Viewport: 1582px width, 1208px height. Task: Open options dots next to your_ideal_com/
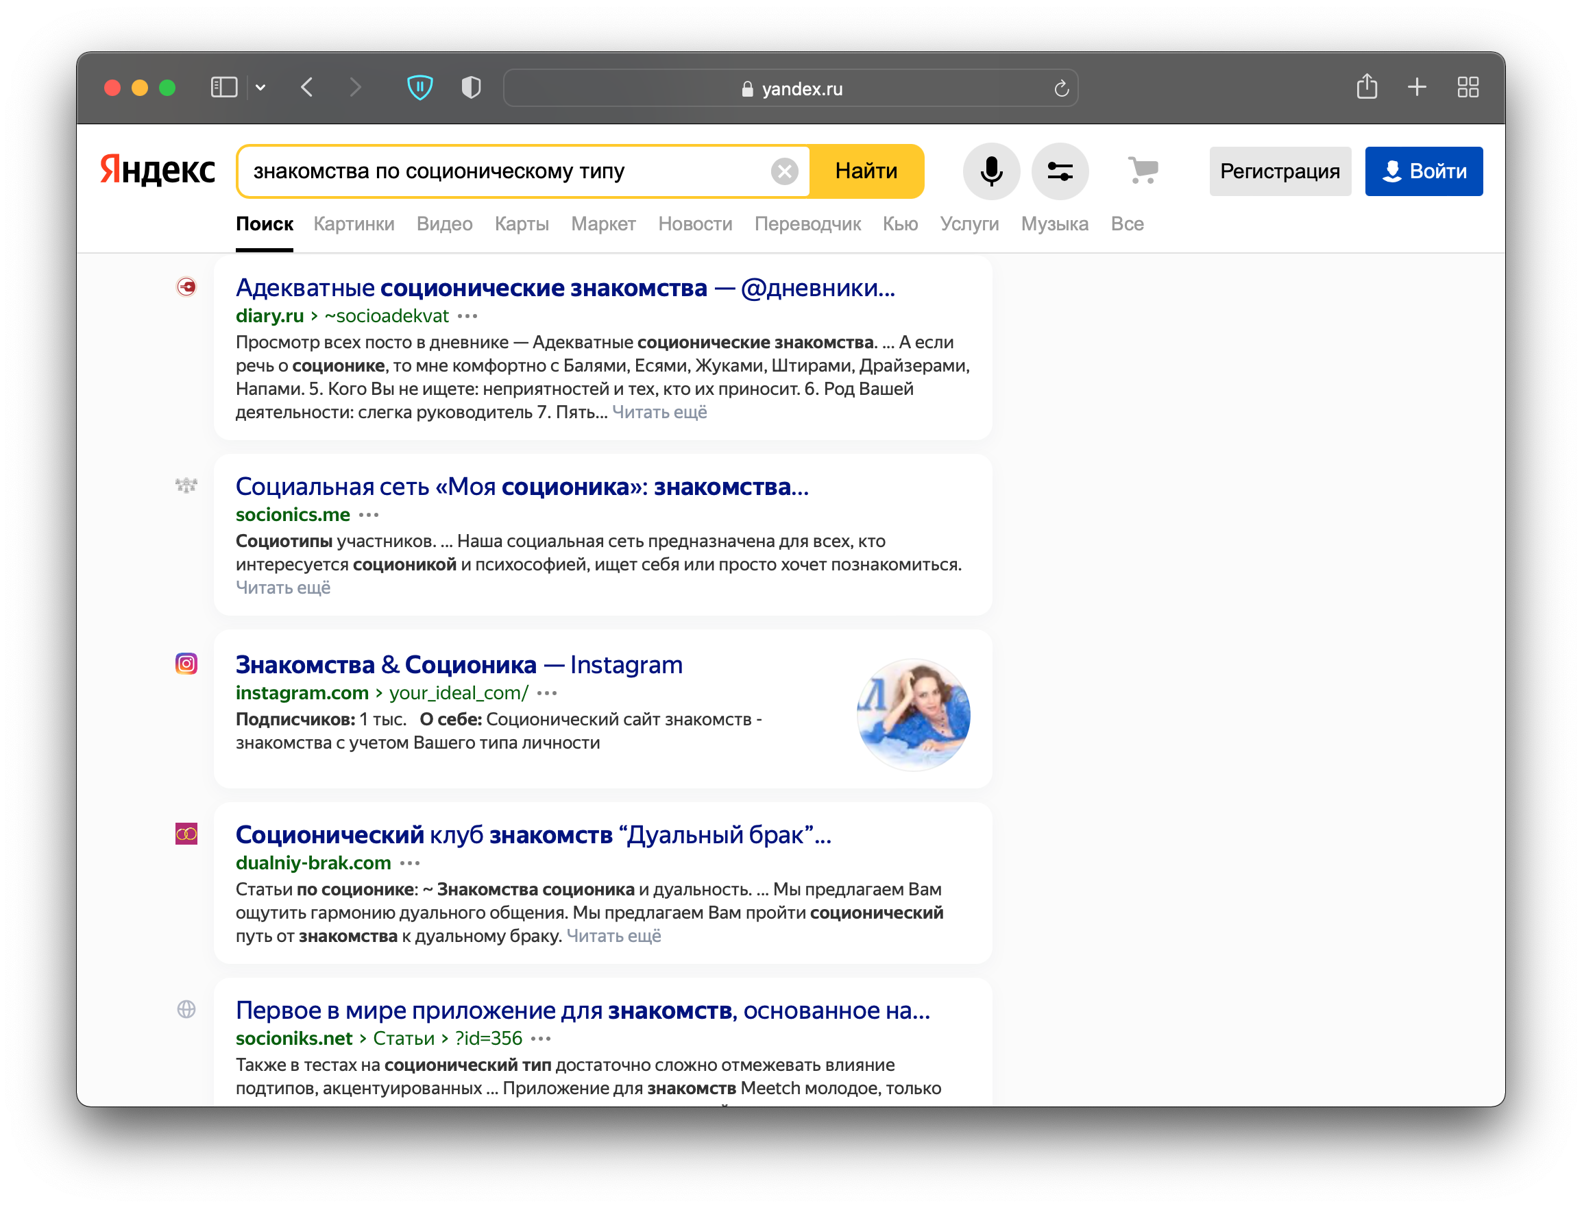(x=547, y=693)
